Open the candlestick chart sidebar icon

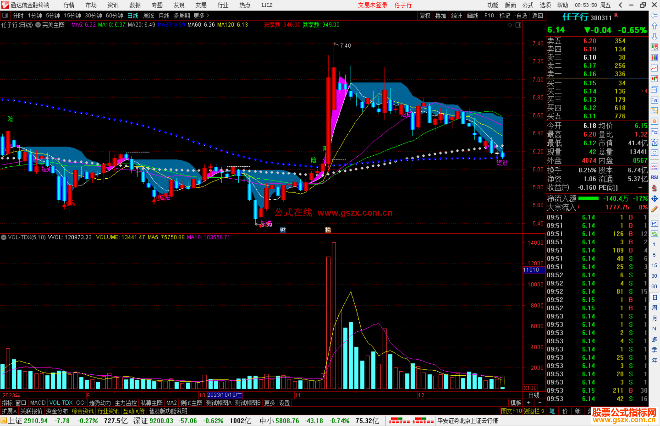(654, 79)
